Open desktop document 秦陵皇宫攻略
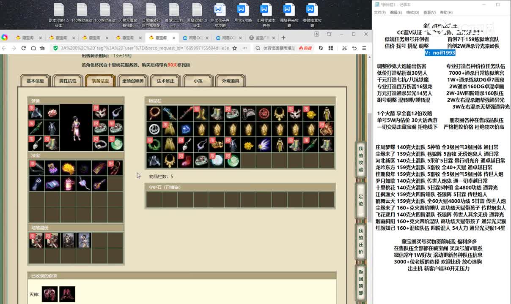Image resolution: width=511 pixels, height=304 pixels. coord(312,16)
